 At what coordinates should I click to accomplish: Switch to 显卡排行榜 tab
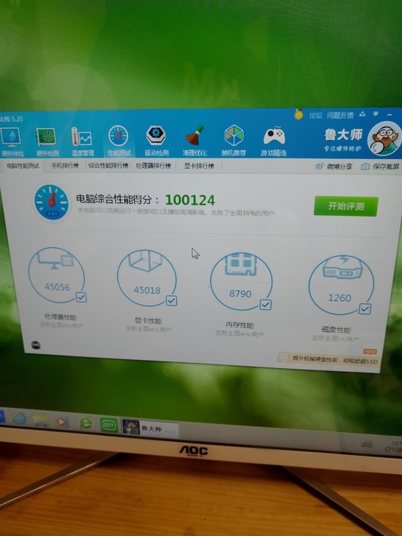click(x=199, y=166)
